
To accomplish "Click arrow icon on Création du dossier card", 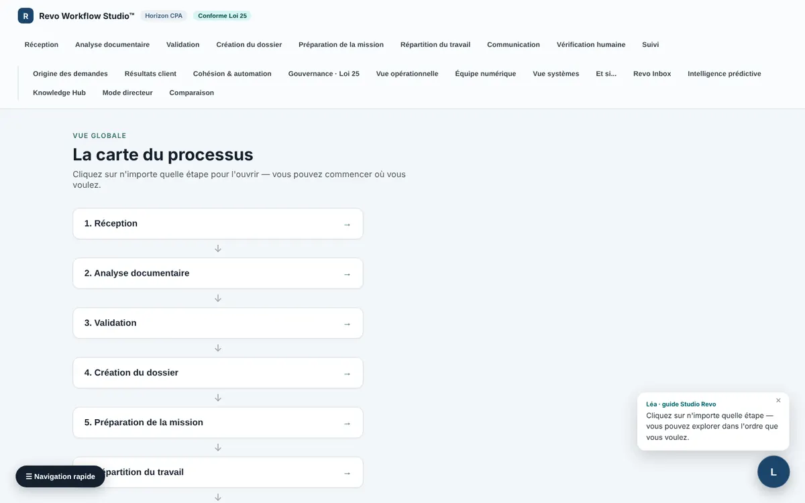I will (347, 374).
